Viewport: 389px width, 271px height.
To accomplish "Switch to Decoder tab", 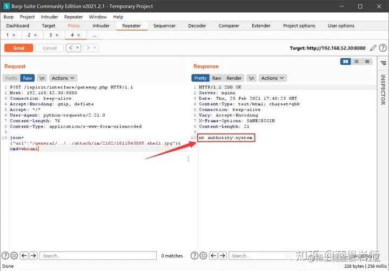I will tap(197, 26).
